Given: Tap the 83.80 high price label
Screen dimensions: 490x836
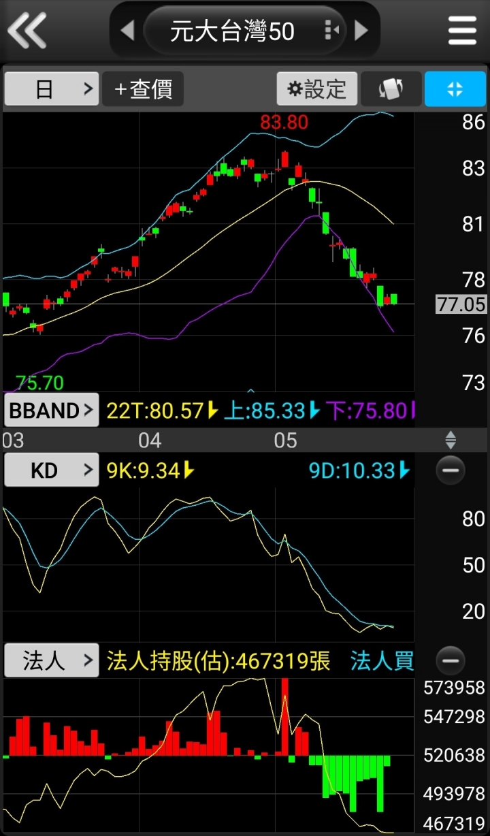Looking at the screenshot, I should (284, 123).
